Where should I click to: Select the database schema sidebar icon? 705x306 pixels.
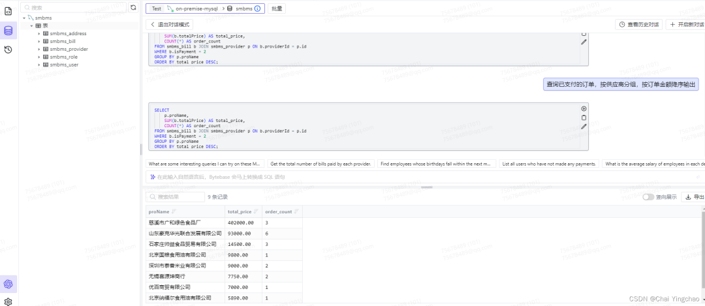click(x=8, y=31)
